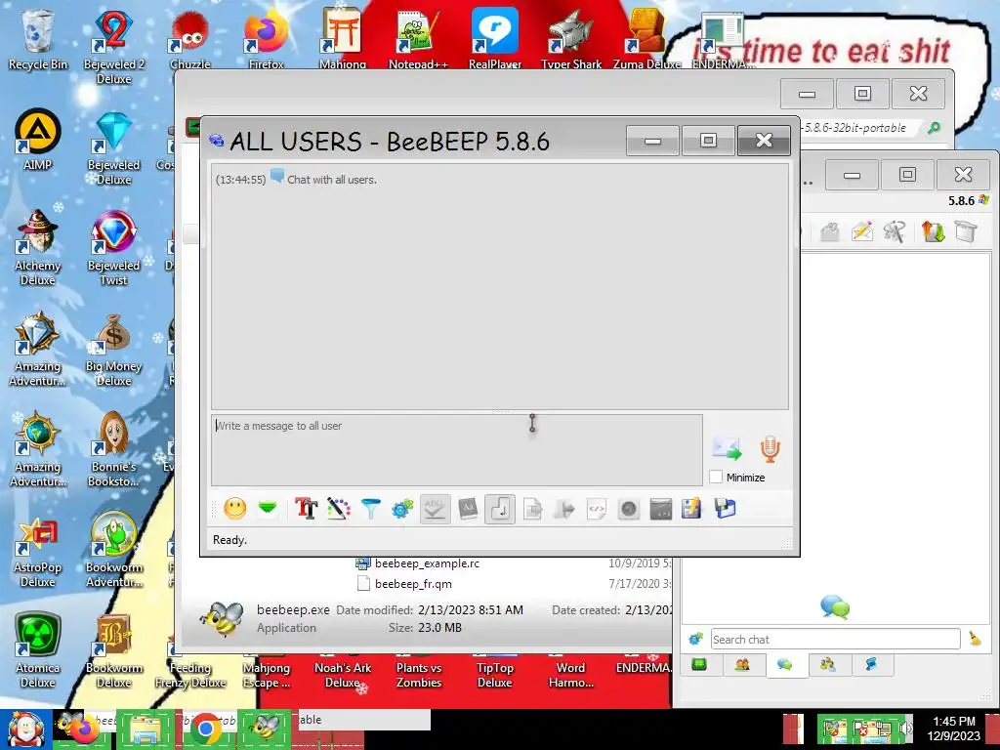Click the grayed send folder arrow icon

point(564,508)
